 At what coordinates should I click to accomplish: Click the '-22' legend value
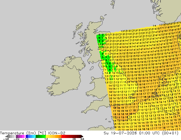[x=16, y=139]
